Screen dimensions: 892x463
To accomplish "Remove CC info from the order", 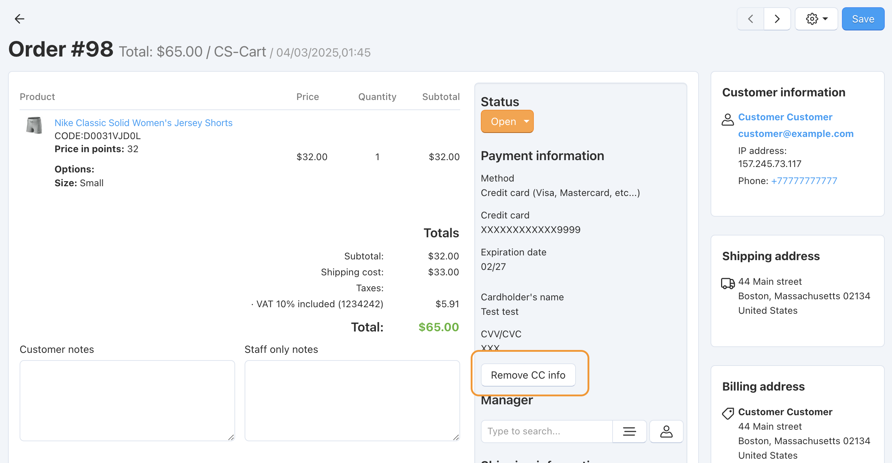I will coord(528,375).
